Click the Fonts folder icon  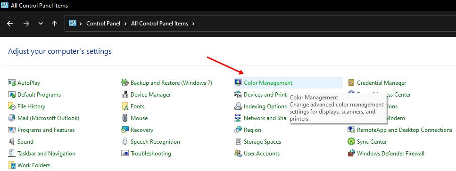125,106
